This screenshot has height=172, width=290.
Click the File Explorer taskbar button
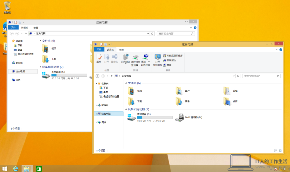[27, 169]
